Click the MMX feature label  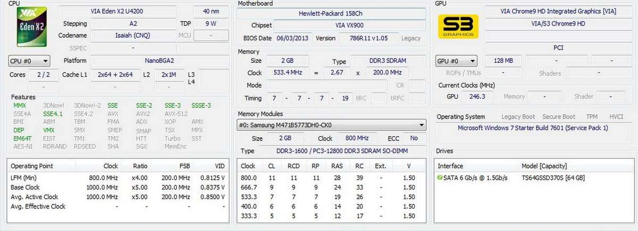tap(20, 105)
